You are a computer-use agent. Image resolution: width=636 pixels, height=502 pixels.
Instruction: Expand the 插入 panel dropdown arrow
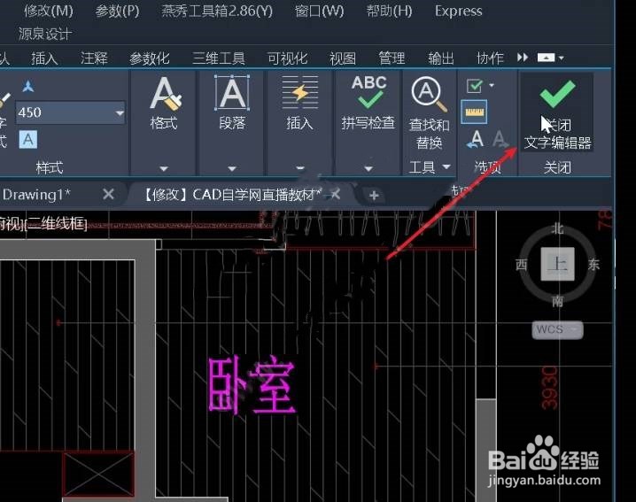(300, 168)
